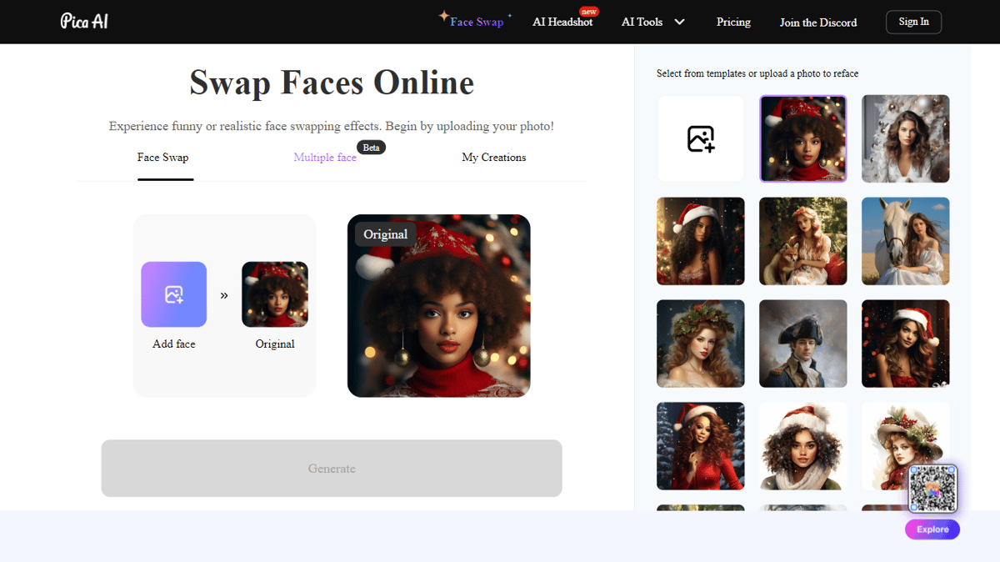Click the small Original face thumbnail

click(x=275, y=294)
